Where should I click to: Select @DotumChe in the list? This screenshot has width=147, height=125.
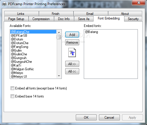pyautogui.click(x=33, y=43)
